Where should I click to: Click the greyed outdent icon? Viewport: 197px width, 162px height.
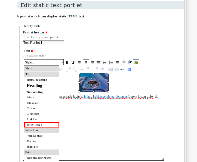click(x=124, y=62)
